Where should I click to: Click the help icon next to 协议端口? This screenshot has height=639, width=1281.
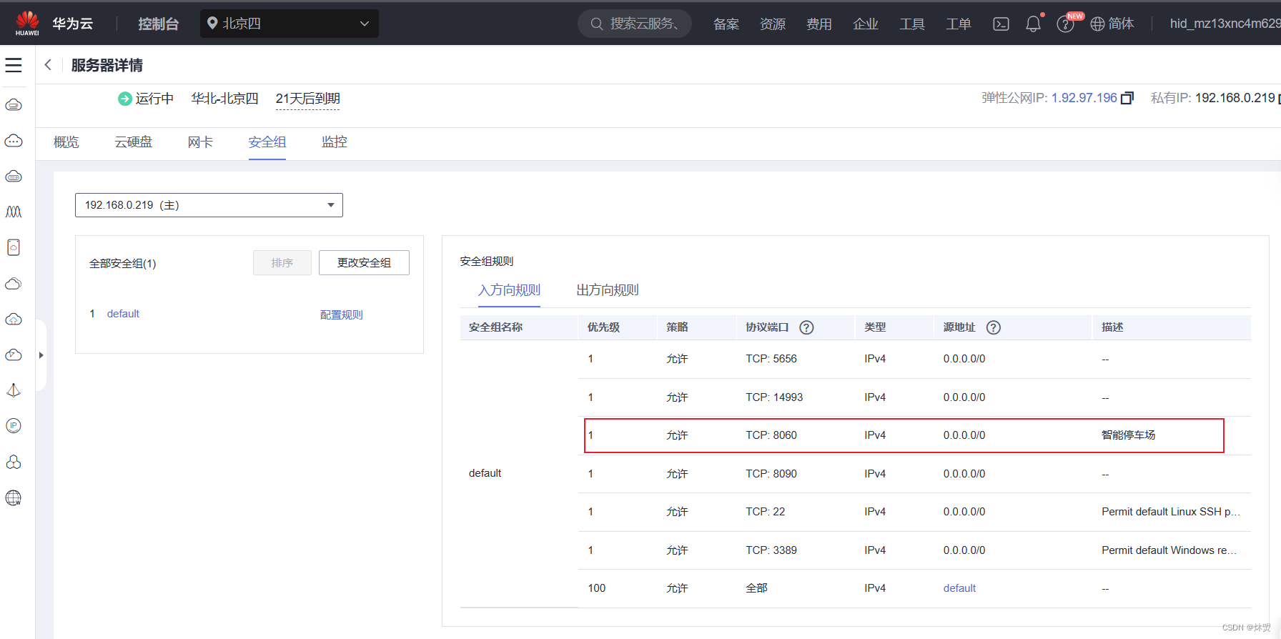tap(806, 327)
